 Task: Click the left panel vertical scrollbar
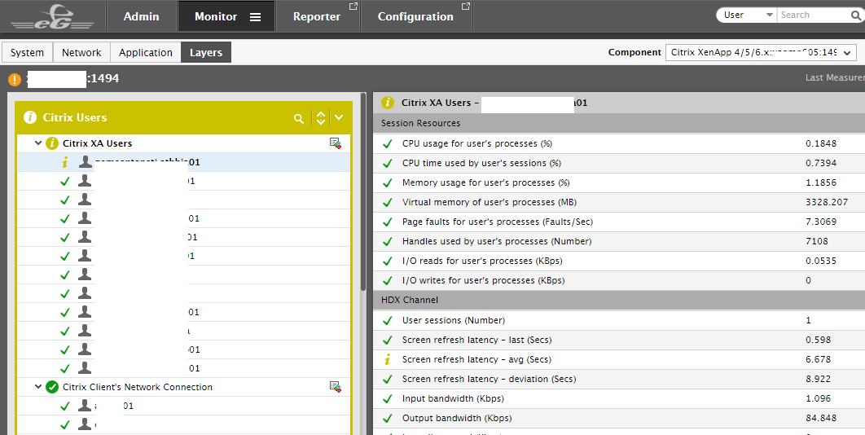tap(363, 193)
